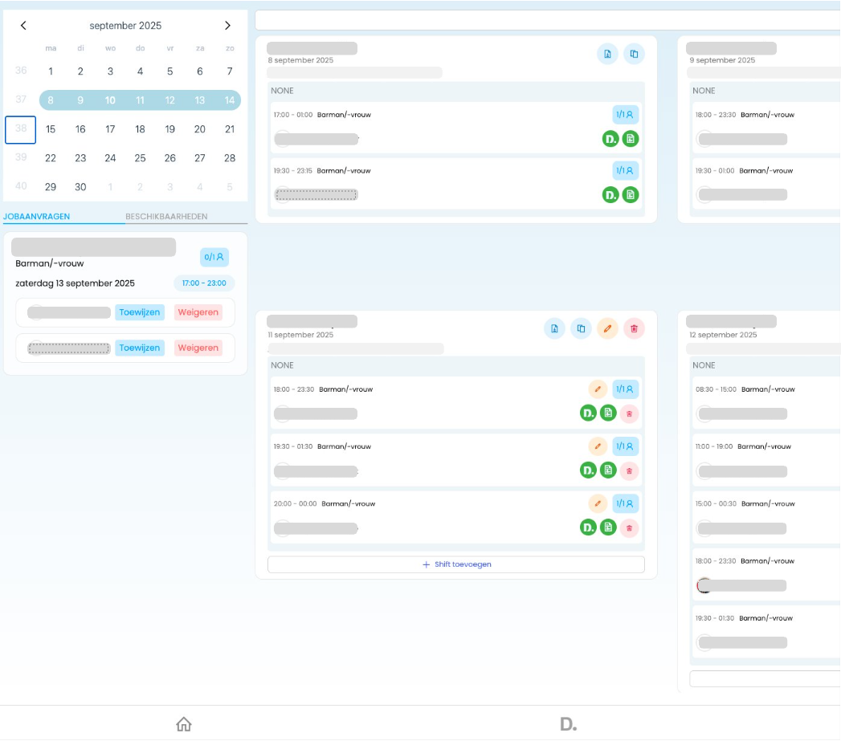Click Shift toevoegen on the 11 september card

tap(456, 564)
